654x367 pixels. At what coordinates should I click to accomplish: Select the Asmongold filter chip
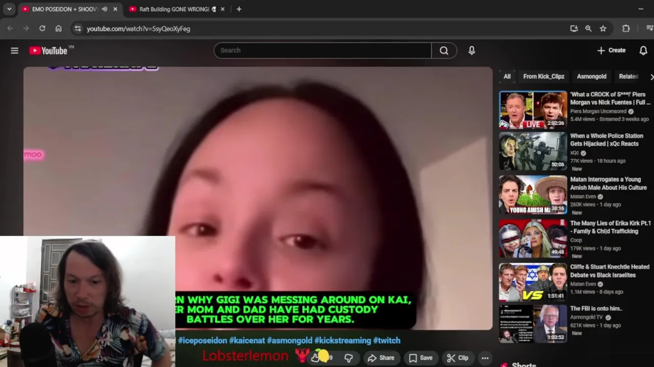point(592,76)
